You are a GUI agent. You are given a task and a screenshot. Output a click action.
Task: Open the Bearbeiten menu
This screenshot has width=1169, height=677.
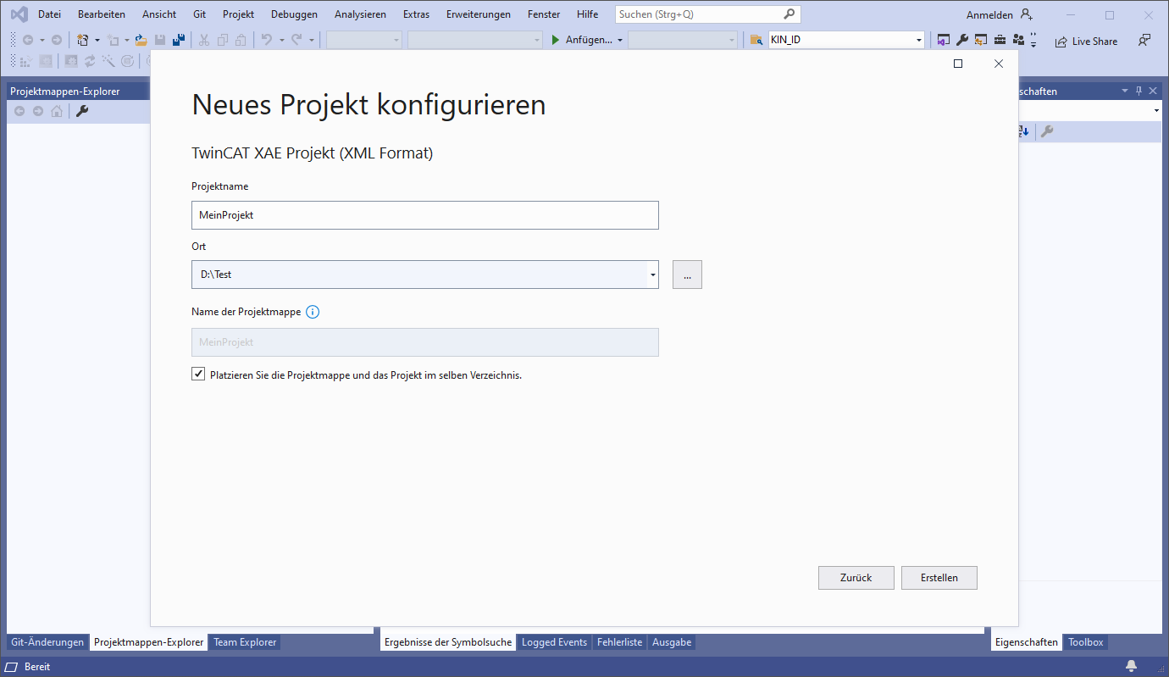coord(102,14)
